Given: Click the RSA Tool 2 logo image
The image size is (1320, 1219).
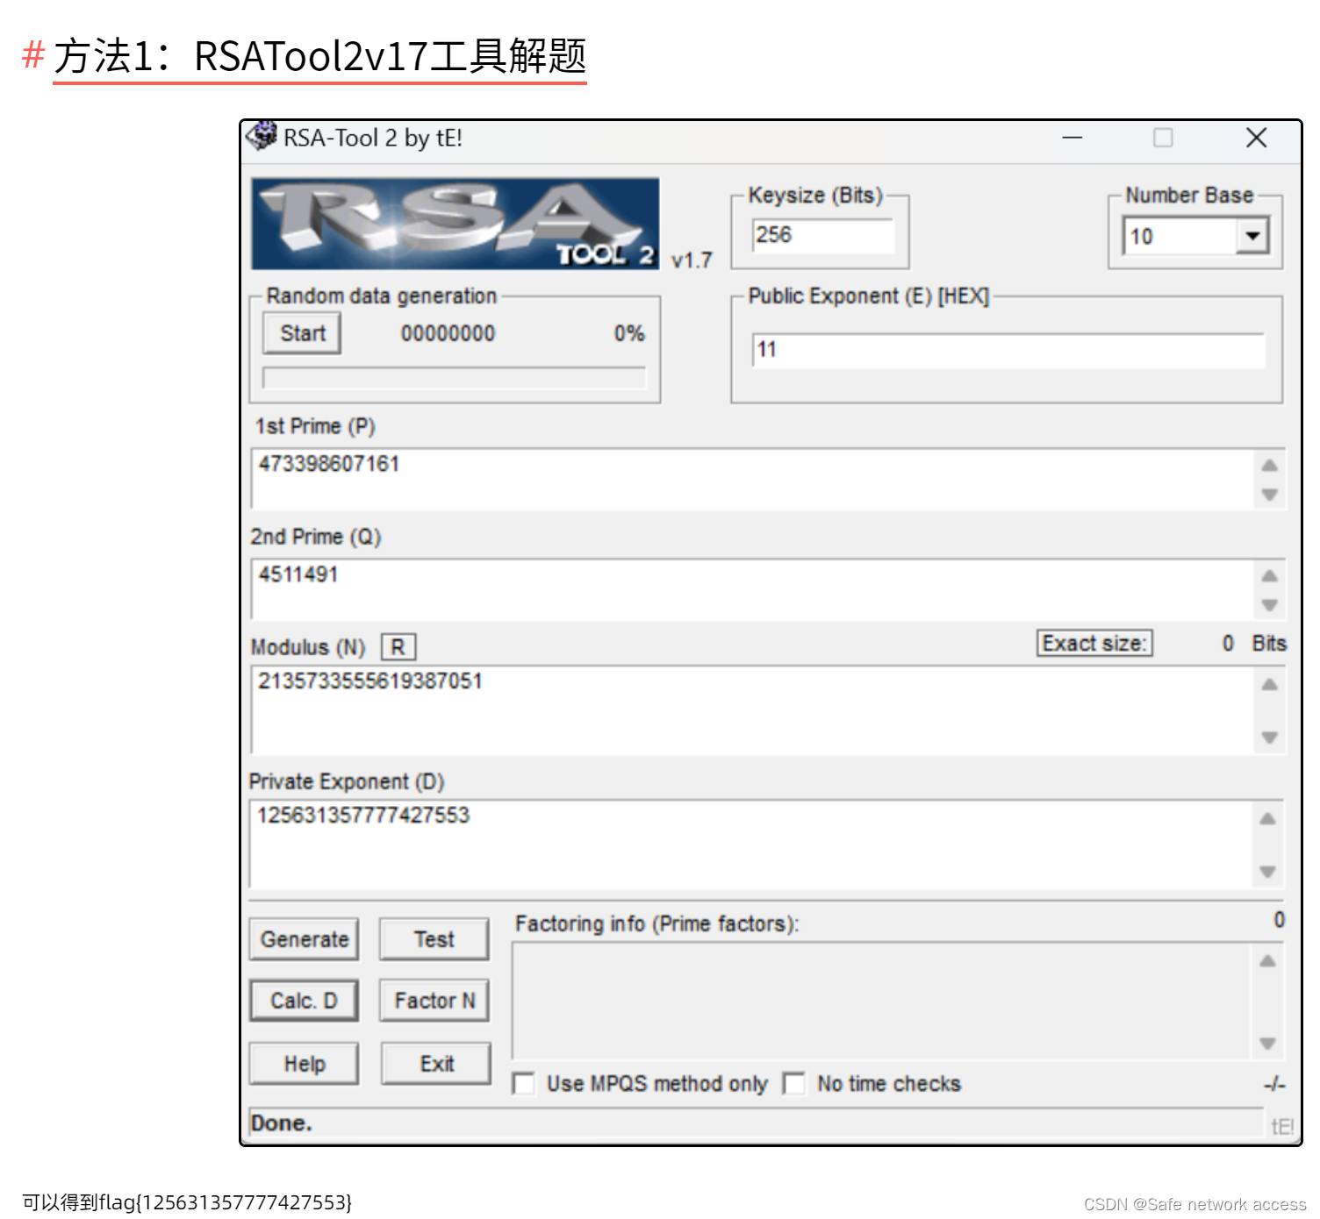Looking at the screenshot, I should pyautogui.click(x=453, y=222).
